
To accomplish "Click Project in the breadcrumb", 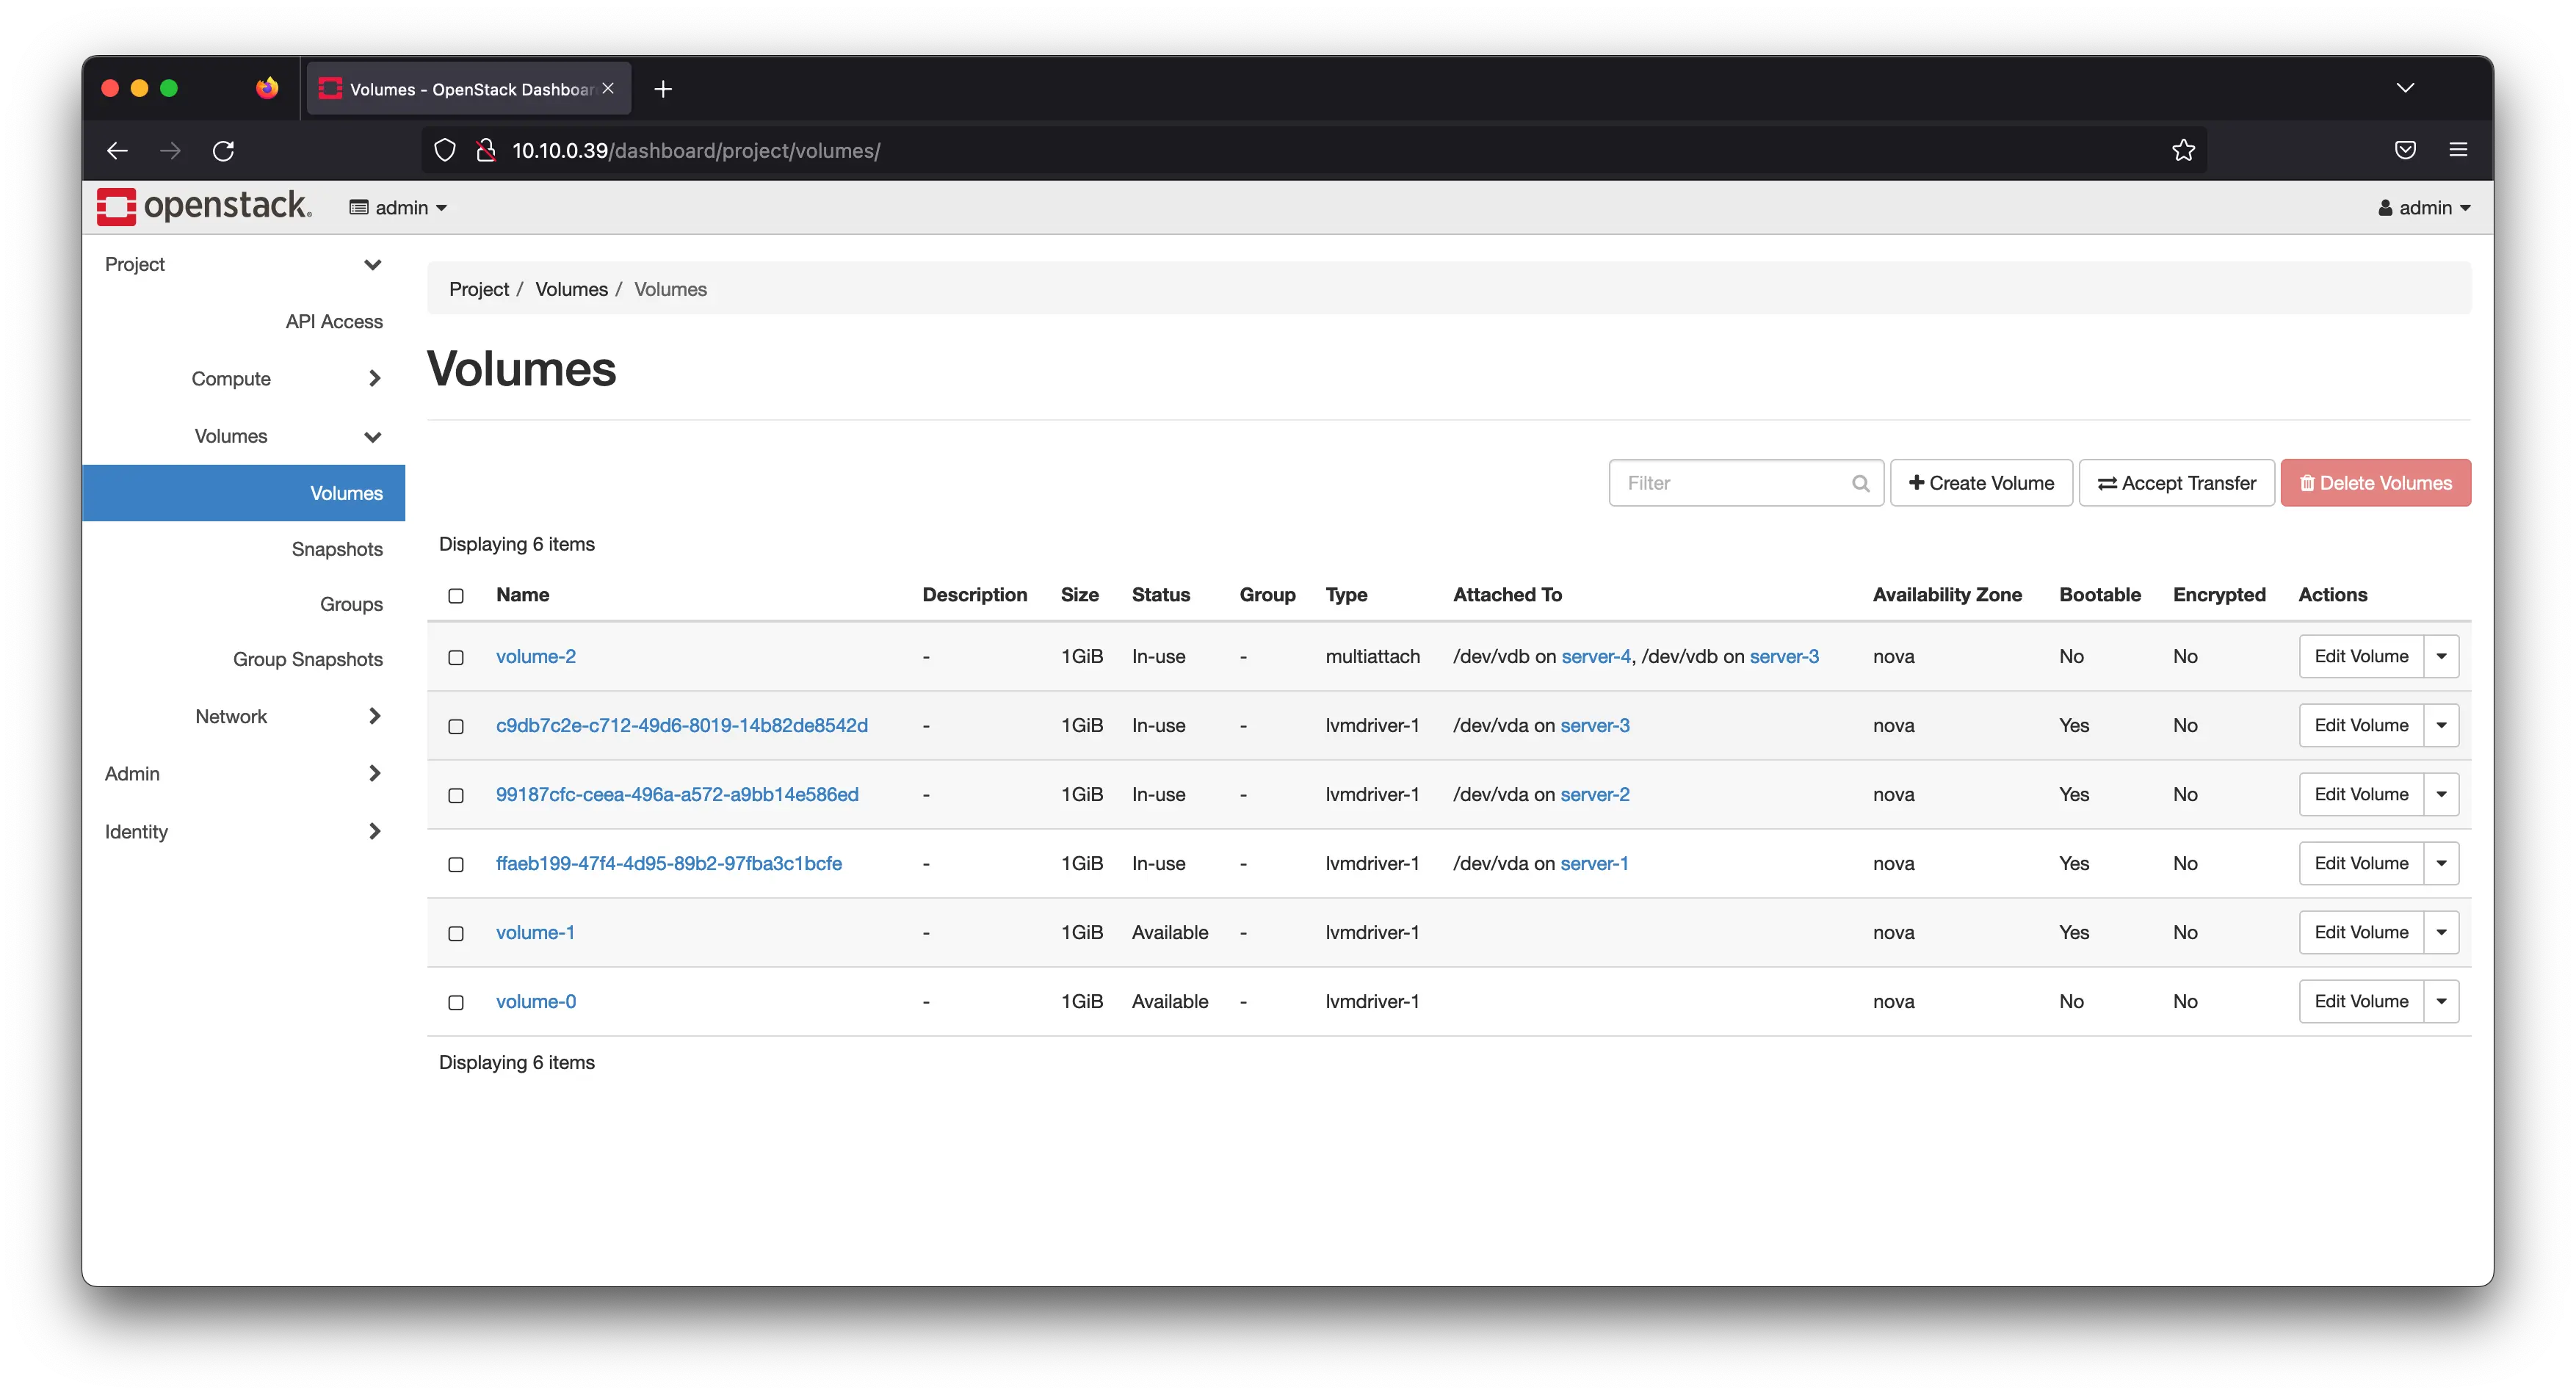I will (479, 289).
